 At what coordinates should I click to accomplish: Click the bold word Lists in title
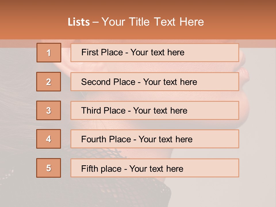79,22
